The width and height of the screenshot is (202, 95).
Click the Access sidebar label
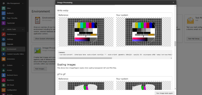coord(9,70)
